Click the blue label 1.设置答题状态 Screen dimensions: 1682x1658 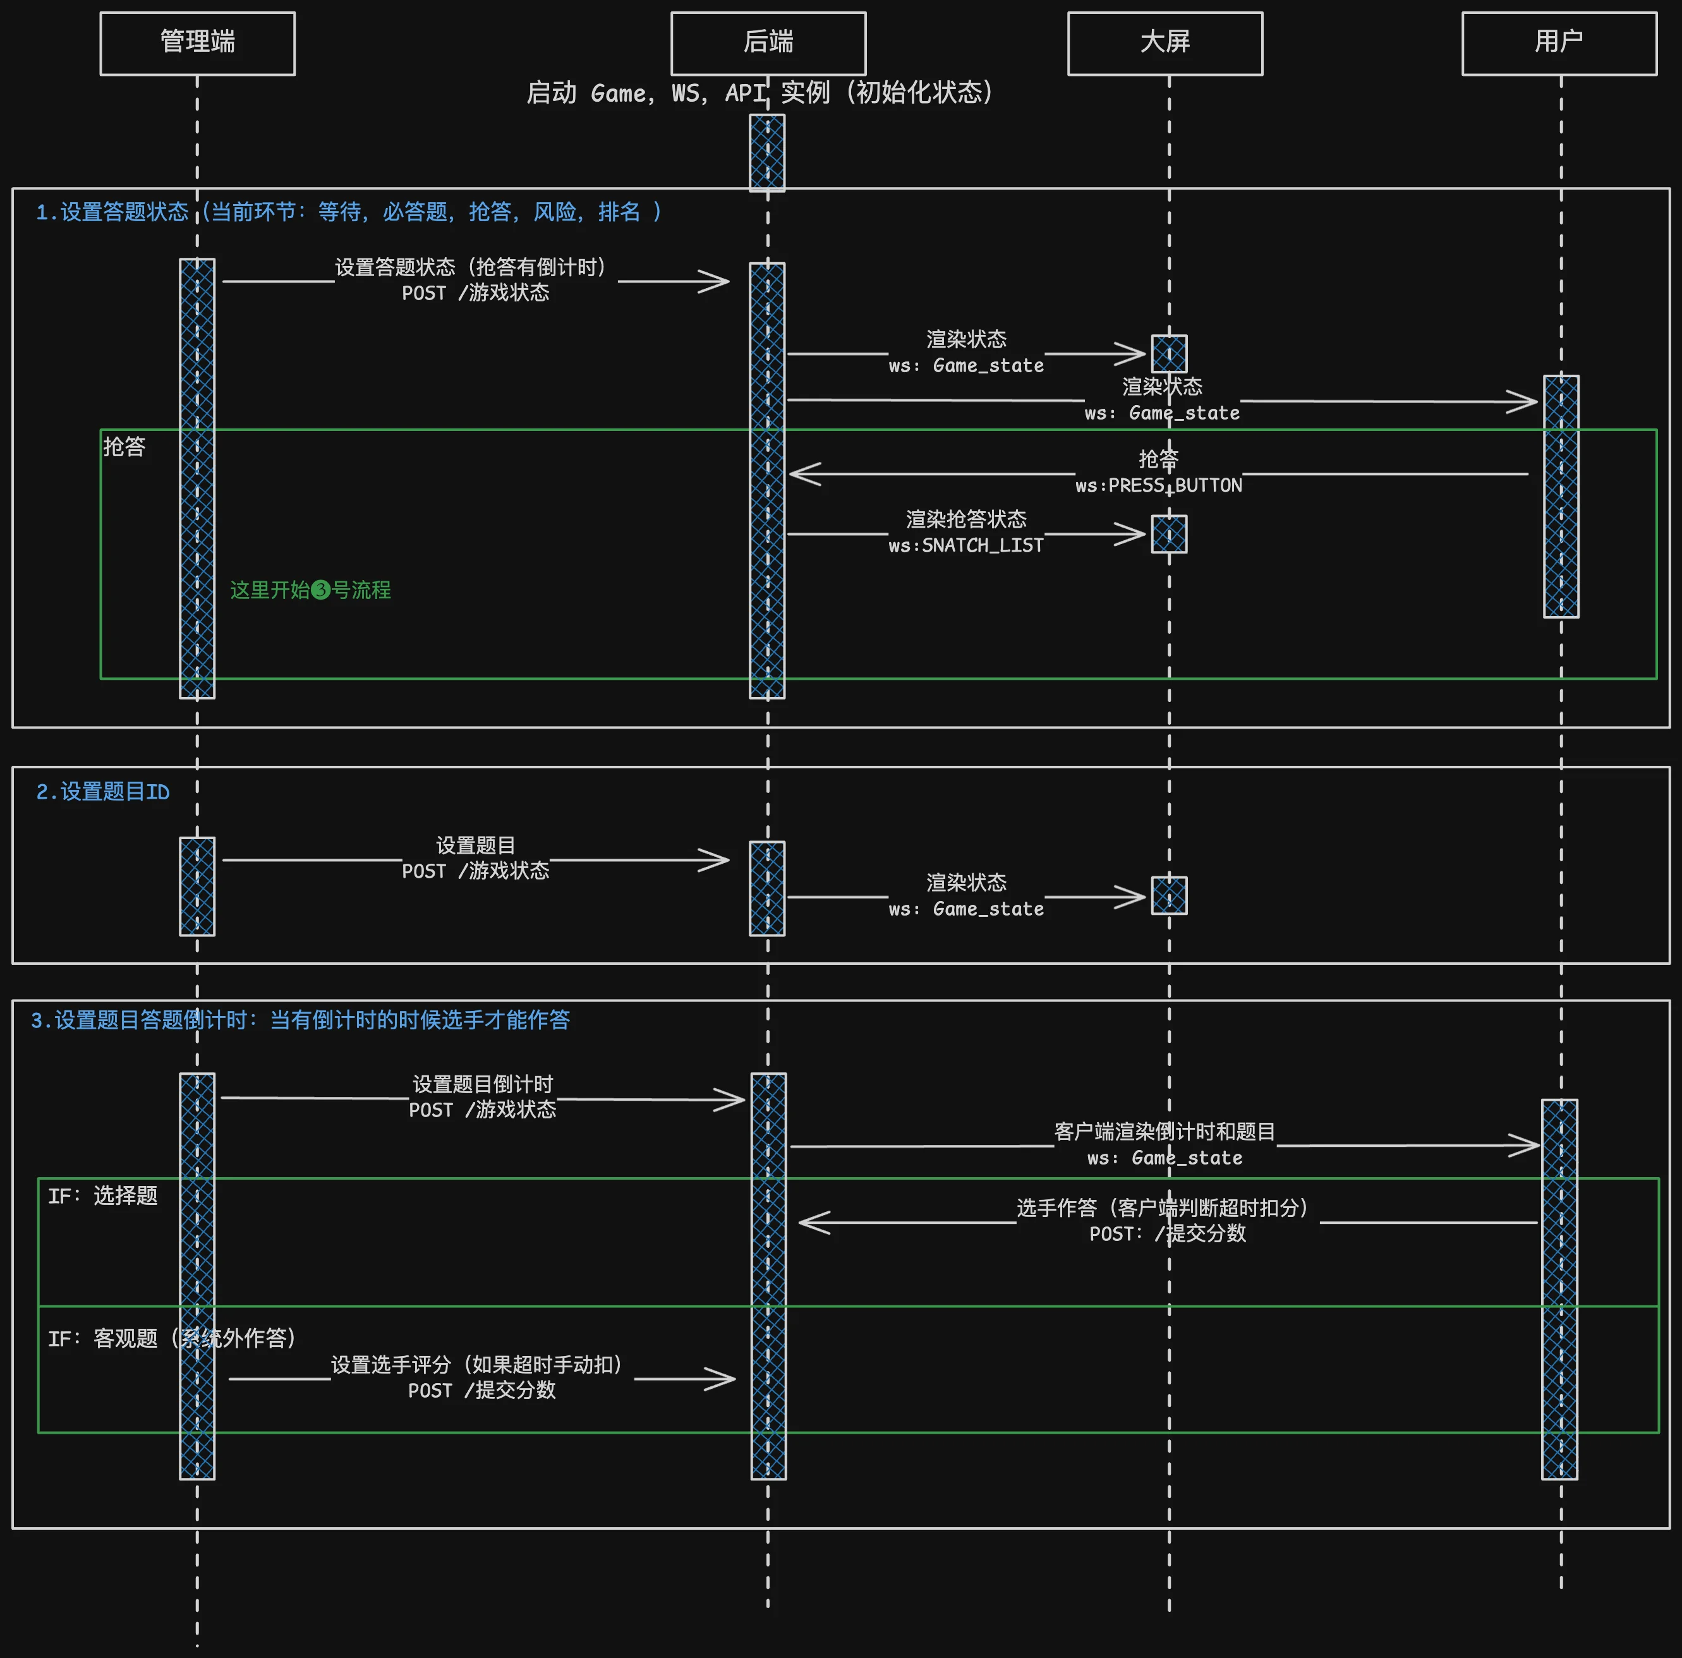(112, 212)
